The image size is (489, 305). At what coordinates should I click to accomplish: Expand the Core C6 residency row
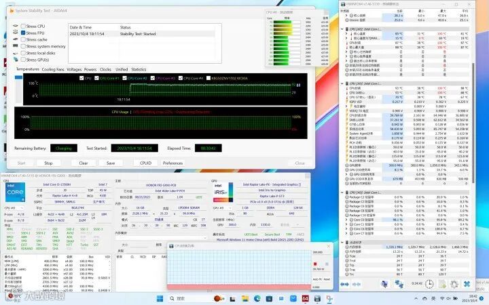[x=347, y=229]
